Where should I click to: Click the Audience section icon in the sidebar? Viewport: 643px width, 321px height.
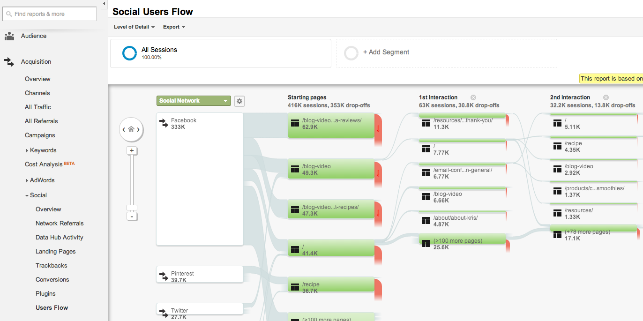pos(9,36)
